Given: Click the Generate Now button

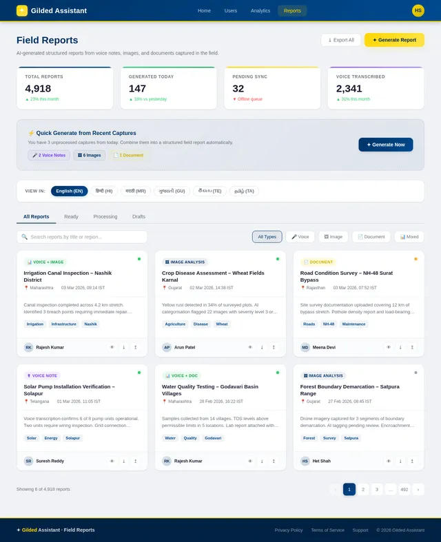Looking at the screenshot, I should coord(385,145).
